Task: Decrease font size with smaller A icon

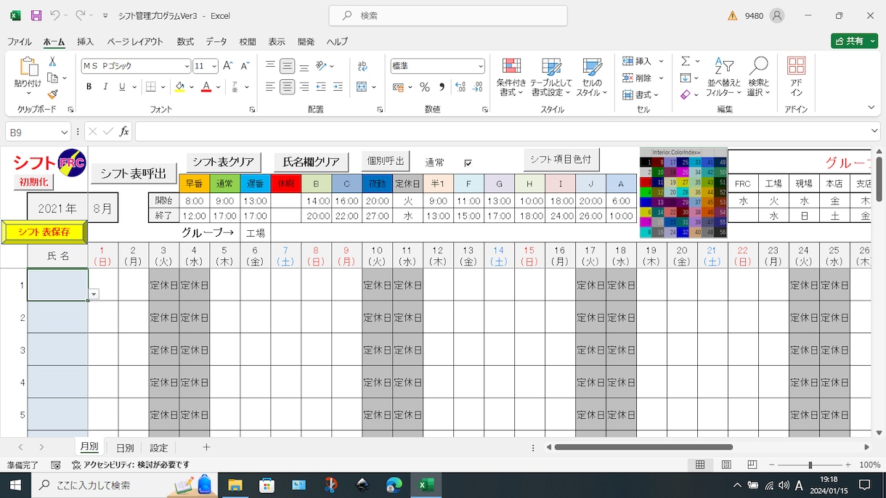Action: 244,65
